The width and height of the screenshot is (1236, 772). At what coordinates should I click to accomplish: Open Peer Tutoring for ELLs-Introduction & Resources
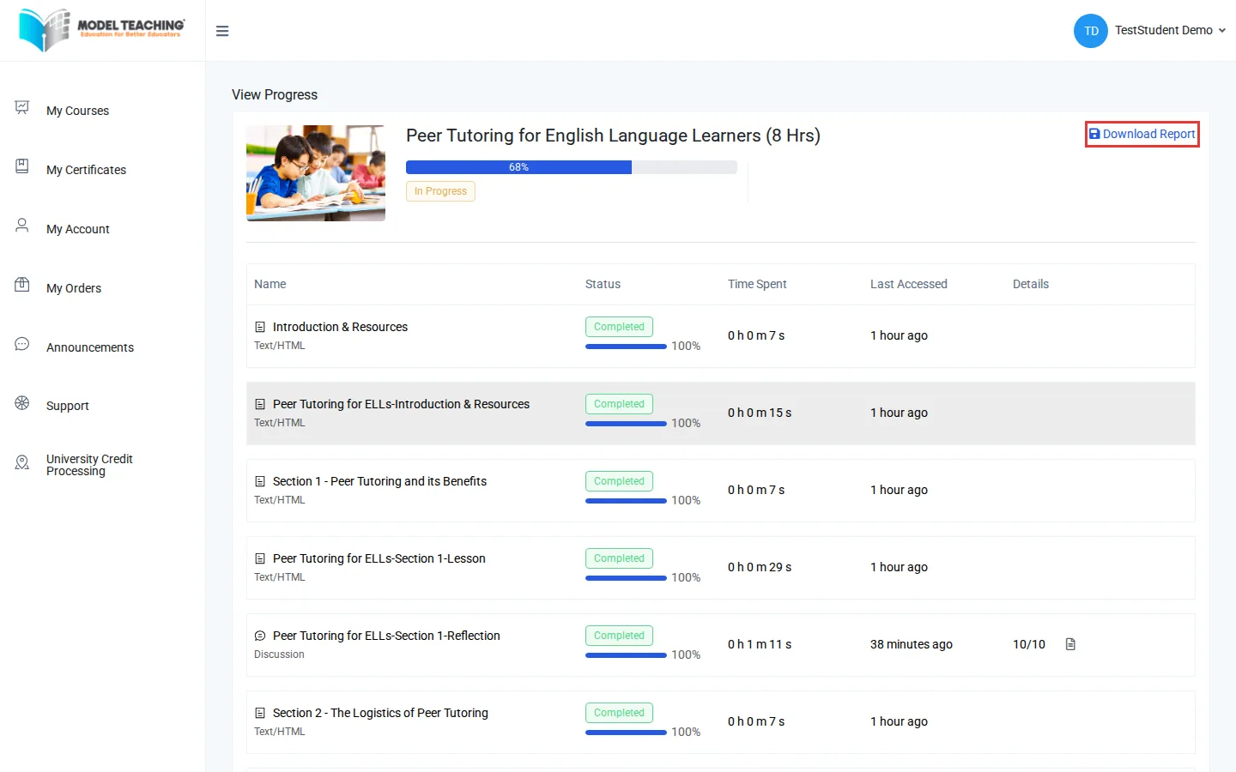401,404
